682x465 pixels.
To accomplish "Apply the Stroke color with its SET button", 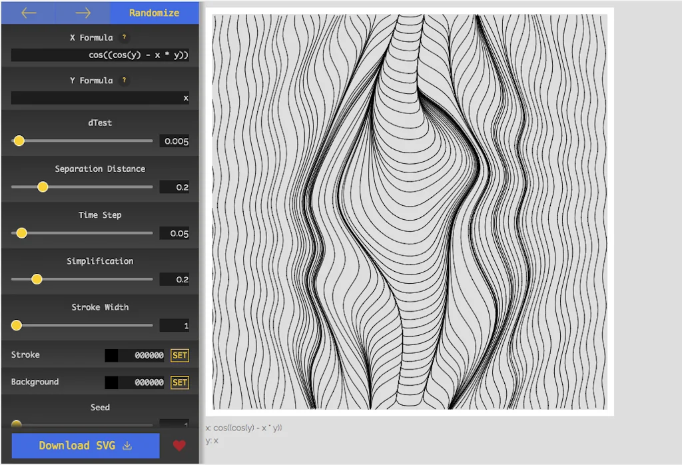I will [x=179, y=355].
